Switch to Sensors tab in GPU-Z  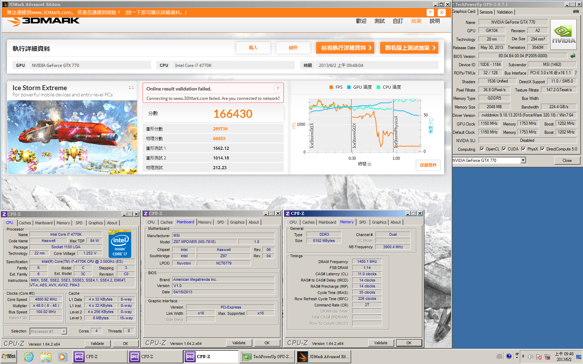(x=486, y=12)
